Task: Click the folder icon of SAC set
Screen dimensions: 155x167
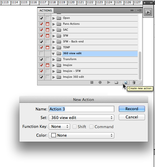Action: tap(59, 30)
